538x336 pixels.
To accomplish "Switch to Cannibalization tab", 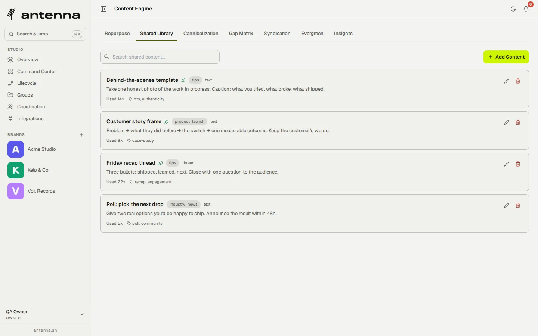I will click(201, 34).
